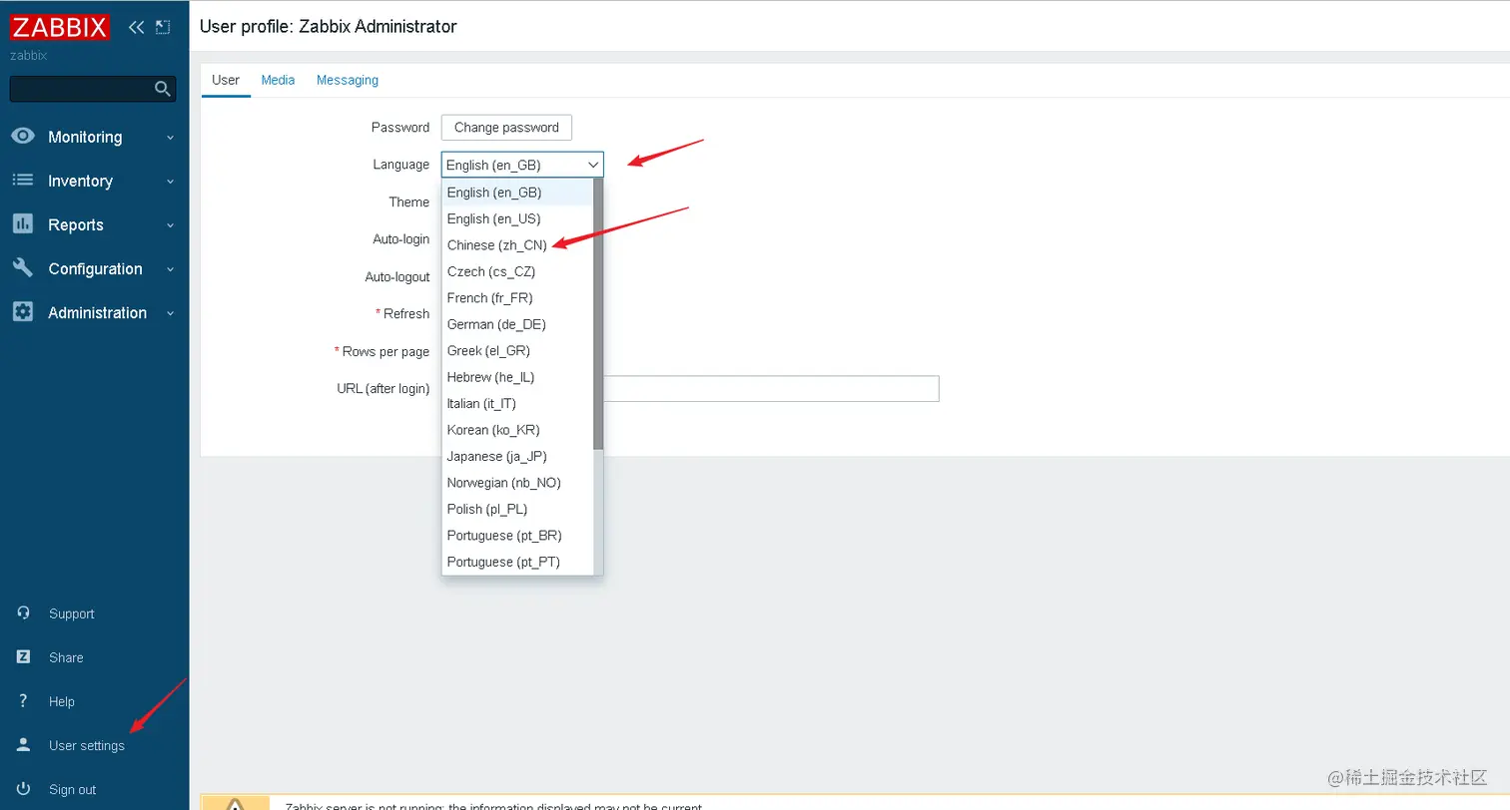Open the Language dropdown
This screenshot has width=1510, height=810.
(522, 165)
